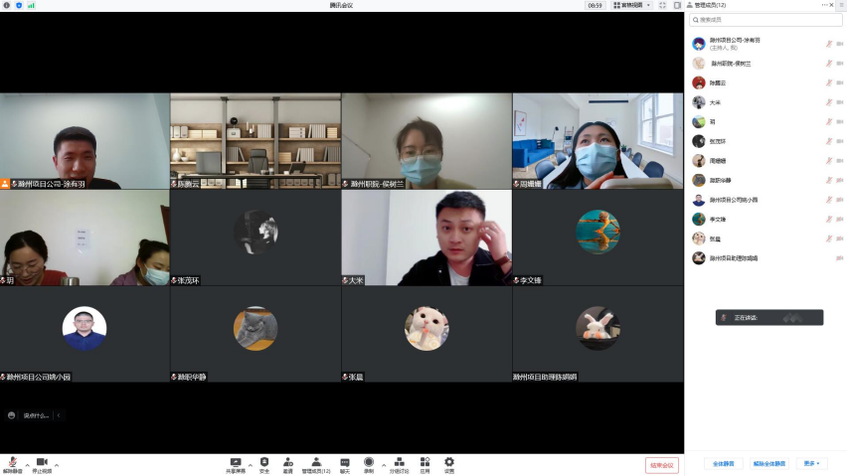Toggle unmute microphone at bottom left
The width and height of the screenshot is (848, 476).
pos(13,463)
